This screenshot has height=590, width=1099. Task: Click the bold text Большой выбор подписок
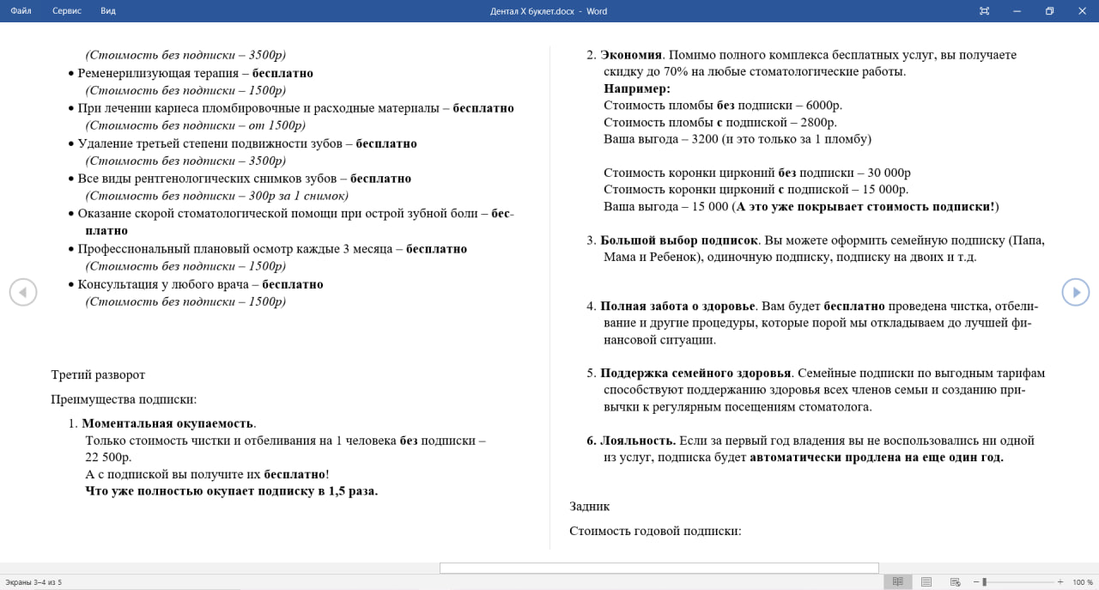click(x=679, y=240)
